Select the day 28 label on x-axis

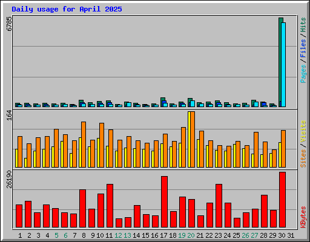click(x=263, y=235)
